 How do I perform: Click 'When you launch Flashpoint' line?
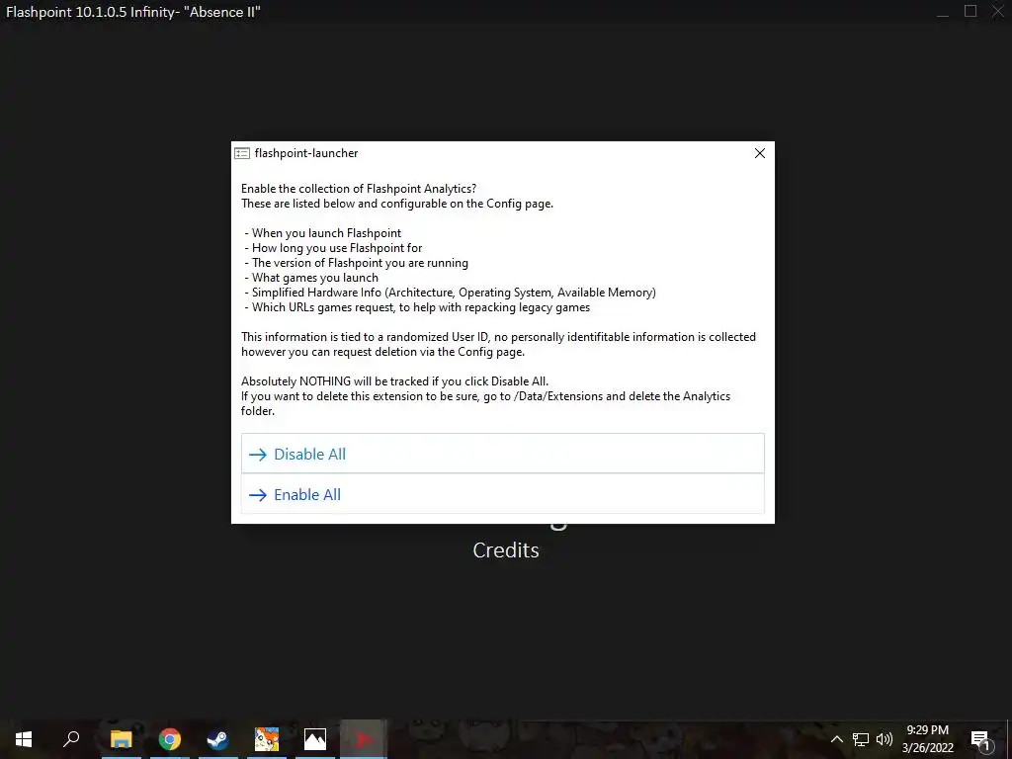[x=323, y=233]
